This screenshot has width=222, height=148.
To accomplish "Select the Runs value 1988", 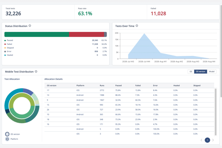I will 102,95.
